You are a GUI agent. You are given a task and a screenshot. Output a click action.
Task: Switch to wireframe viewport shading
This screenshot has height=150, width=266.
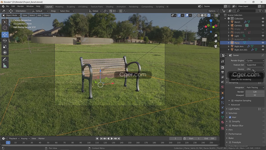coord(199,15)
